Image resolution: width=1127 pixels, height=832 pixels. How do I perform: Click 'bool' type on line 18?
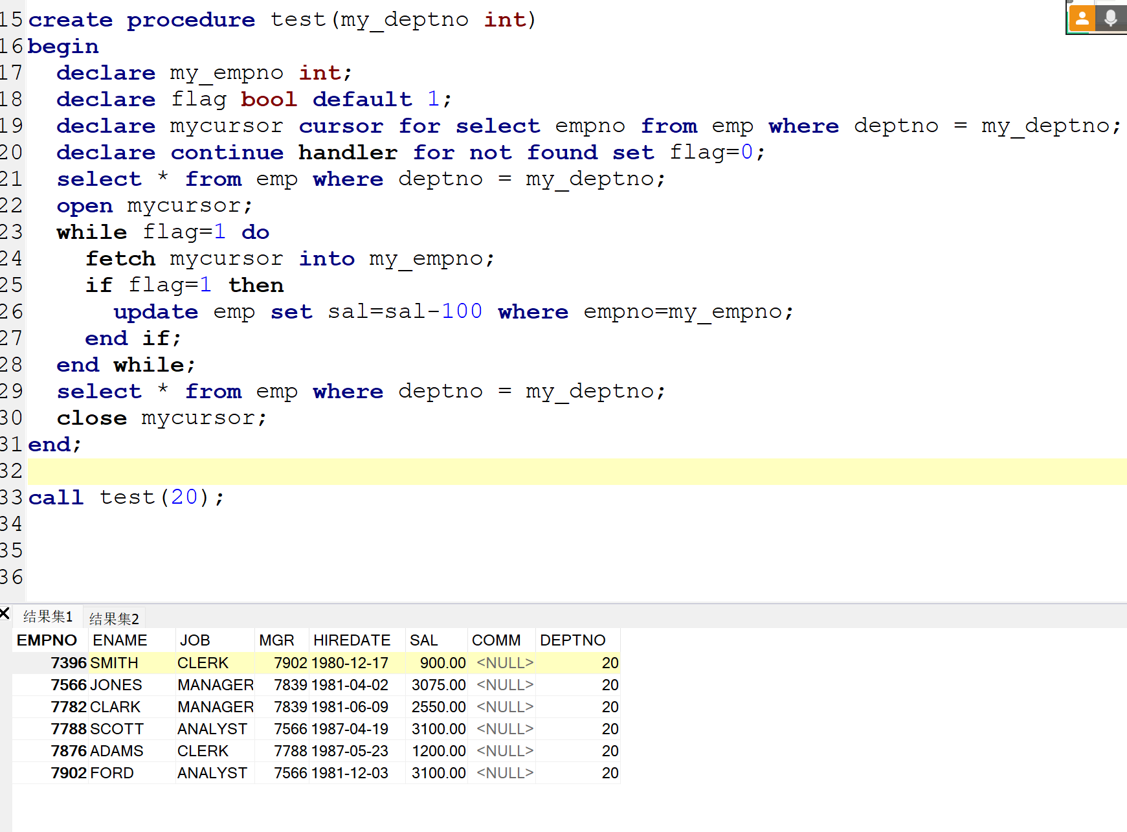coord(269,100)
